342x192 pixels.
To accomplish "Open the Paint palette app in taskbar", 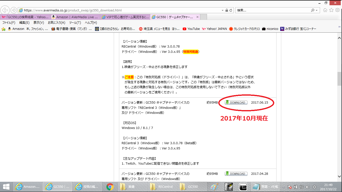I will coord(214,187).
